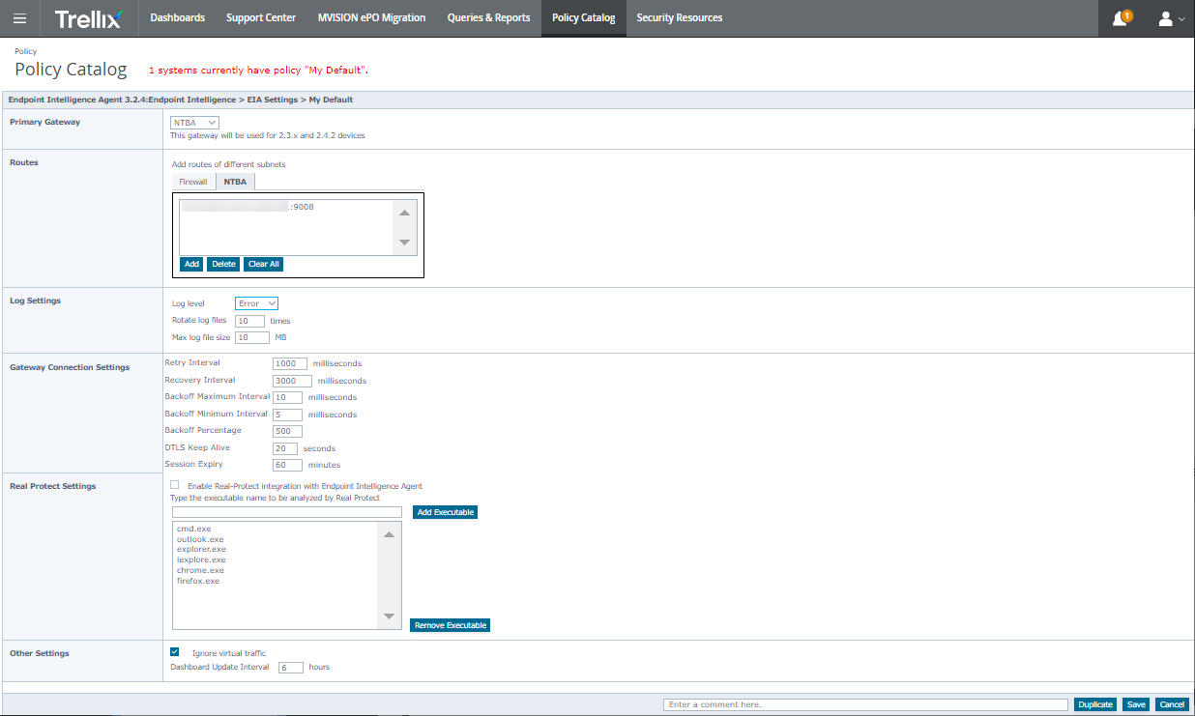This screenshot has width=1195, height=716.
Task: Select outlook.exe in the executables list
Action: pos(201,539)
